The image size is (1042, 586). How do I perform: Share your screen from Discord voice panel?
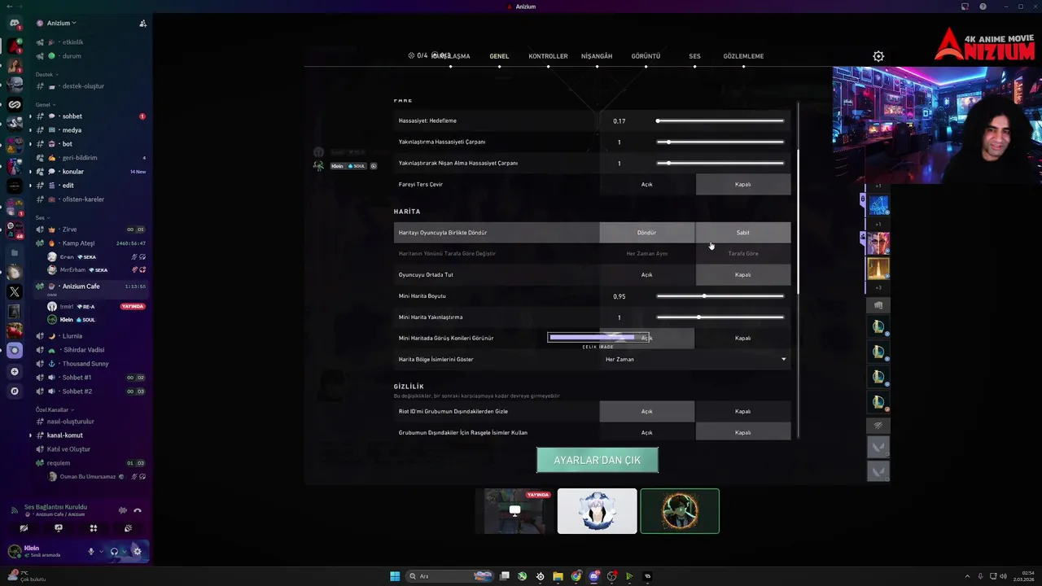[x=59, y=528]
